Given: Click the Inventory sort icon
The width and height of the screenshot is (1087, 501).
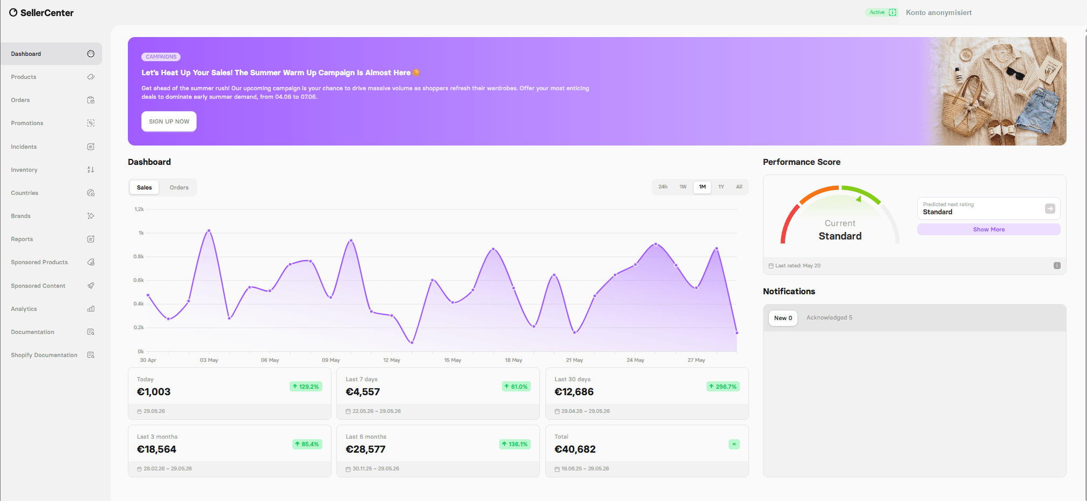Looking at the screenshot, I should (x=91, y=170).
